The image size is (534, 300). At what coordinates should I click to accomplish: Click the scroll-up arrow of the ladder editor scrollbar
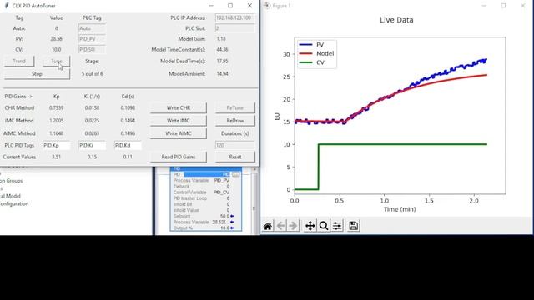click(x=254, y=169)
